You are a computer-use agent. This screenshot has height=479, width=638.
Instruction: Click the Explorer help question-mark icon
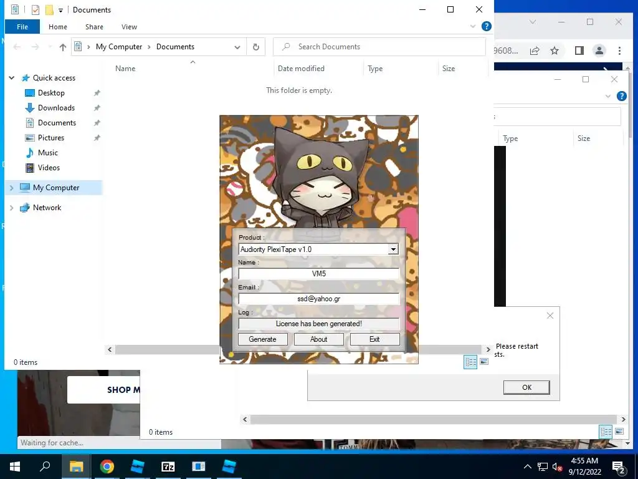pos(486,26)
